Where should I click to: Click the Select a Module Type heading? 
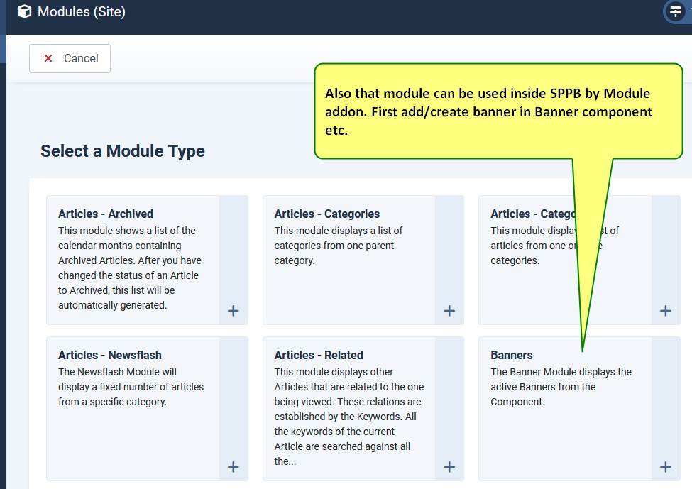click(123, 151)
